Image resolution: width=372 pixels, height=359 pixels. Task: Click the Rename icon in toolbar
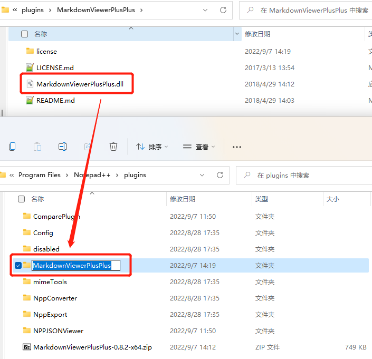63,147
